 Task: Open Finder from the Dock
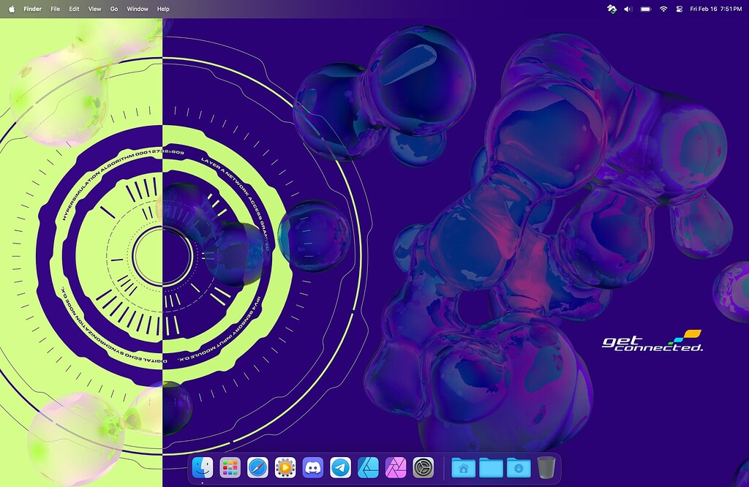[203, 467]
